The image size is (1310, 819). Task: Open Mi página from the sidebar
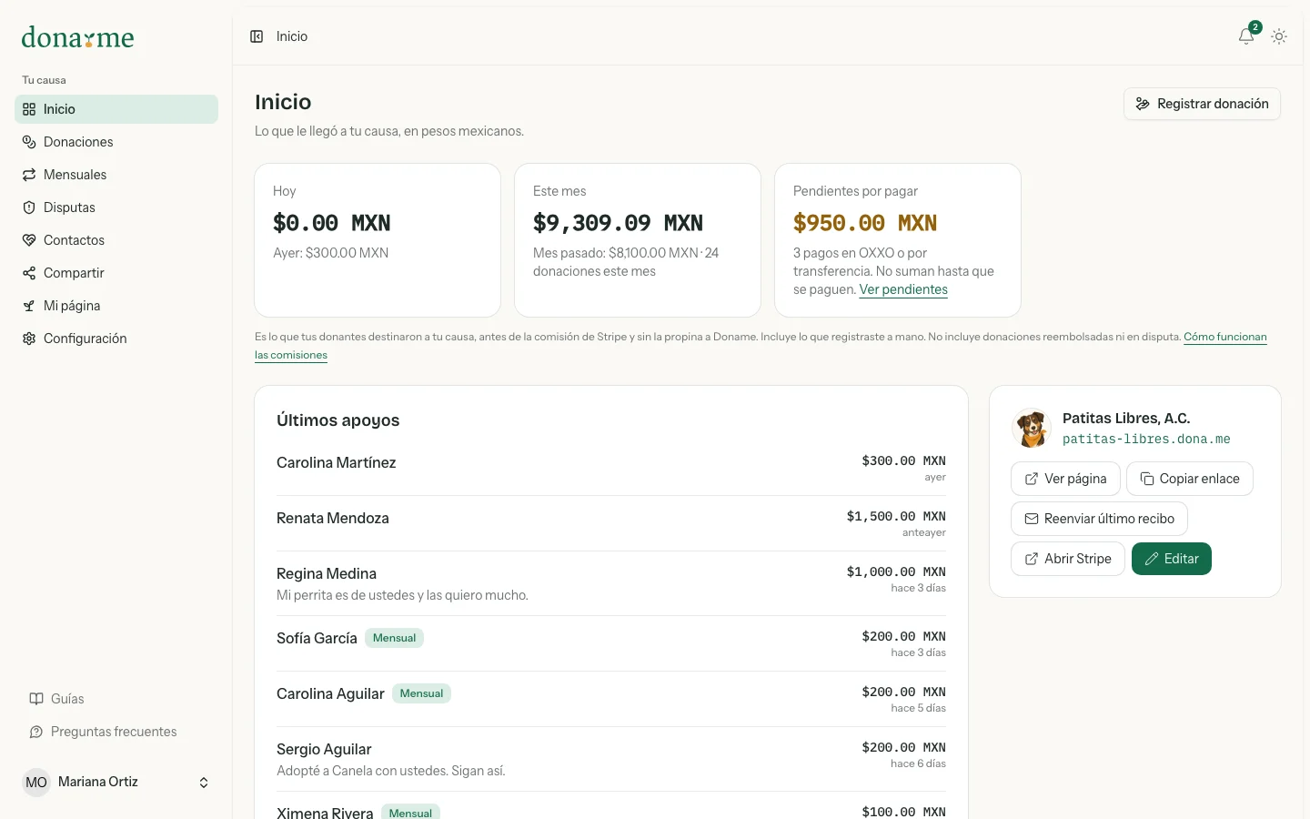coord(116,306)
